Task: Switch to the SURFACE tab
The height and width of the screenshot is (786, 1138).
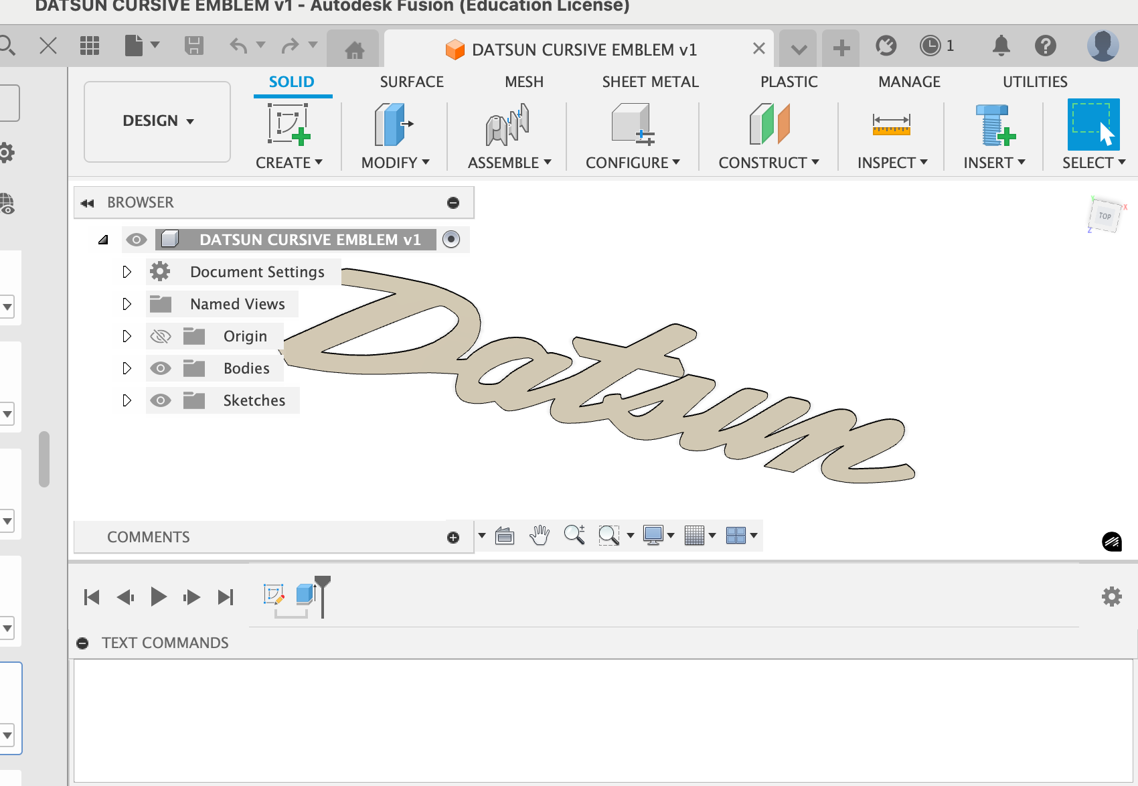Action: pos(412,82)
